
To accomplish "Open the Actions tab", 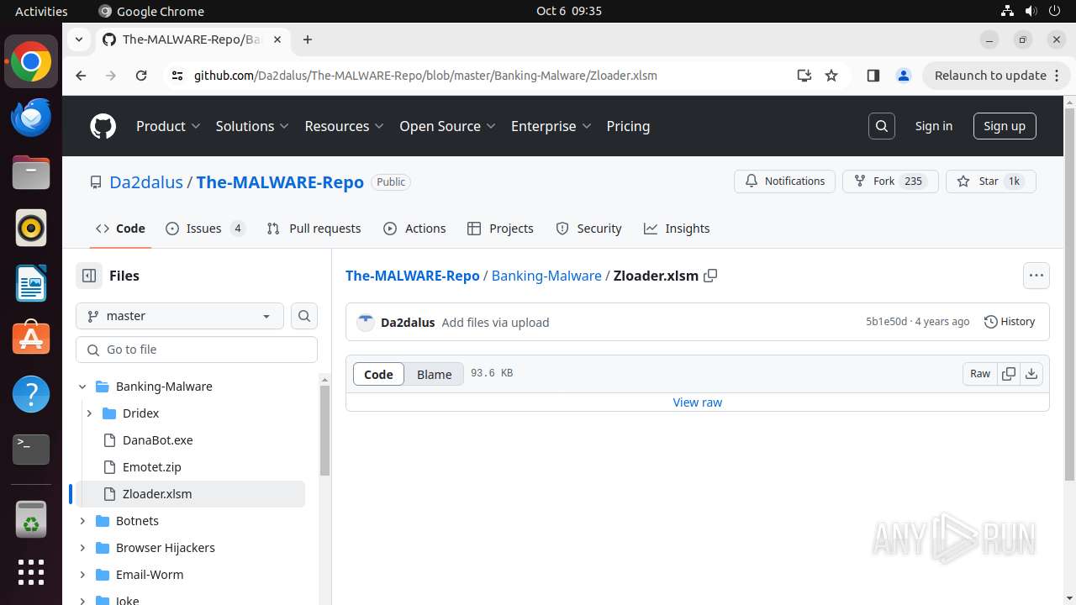I will coord(414,229).
